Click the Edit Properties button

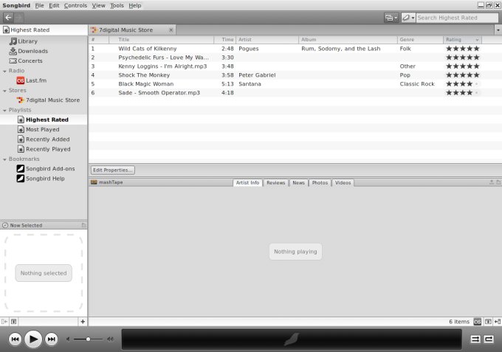click(113, 170)
